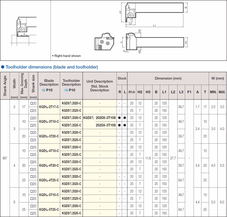
Task: Follow the P10 link under Blade Description
Action: tap(49, 90)
